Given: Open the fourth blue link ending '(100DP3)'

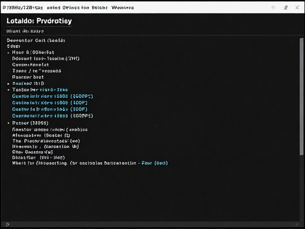Looking at the screenshot, I should point(52,115).
